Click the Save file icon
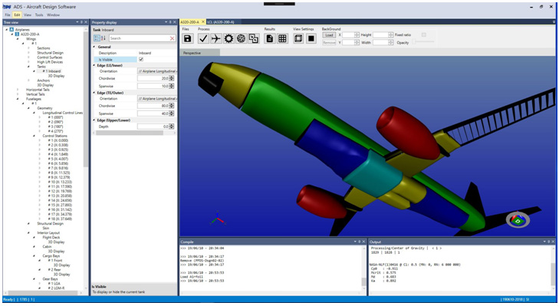Image resolution: width=559 pixels, height=306 pixels. click(x=188, y=38)
